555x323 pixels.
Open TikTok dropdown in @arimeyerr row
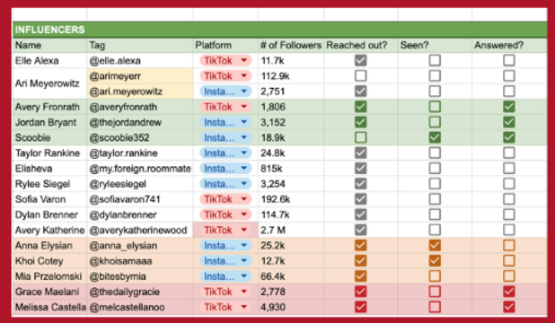[225, 75]
